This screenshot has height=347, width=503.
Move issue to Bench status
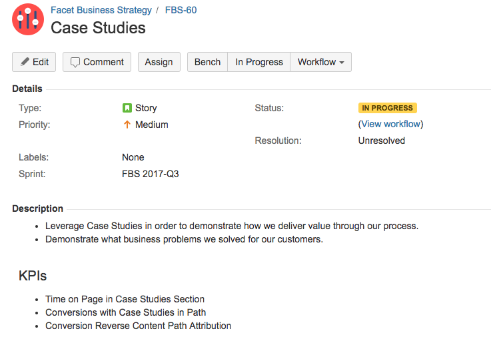pyautogui.click(x=207, y=62)
